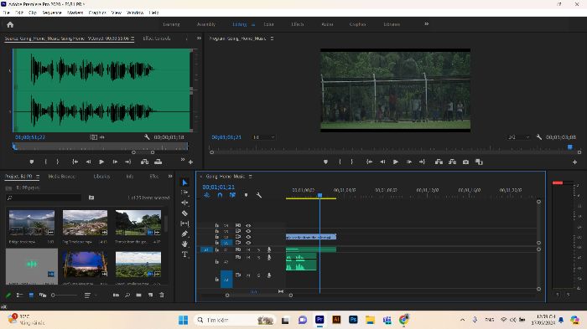Open Program monitor zoom level dropdown
The image size is (587, 329).
[263, 137]
